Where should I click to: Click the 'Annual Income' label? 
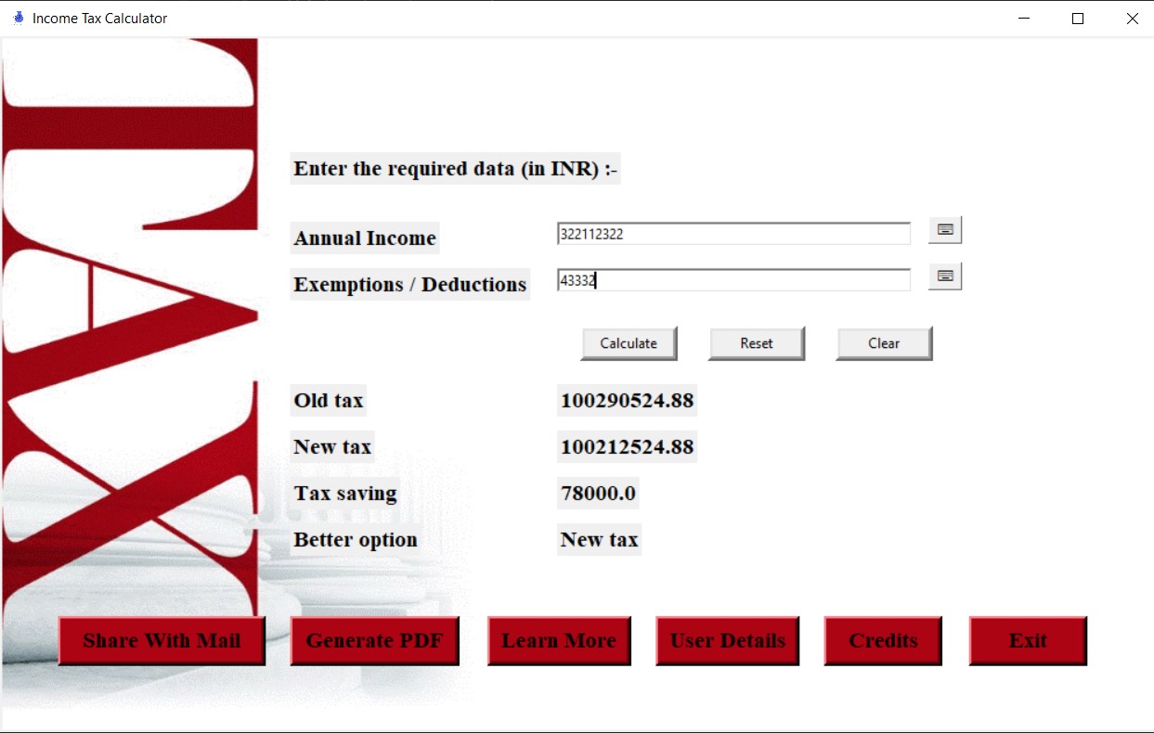365,238
